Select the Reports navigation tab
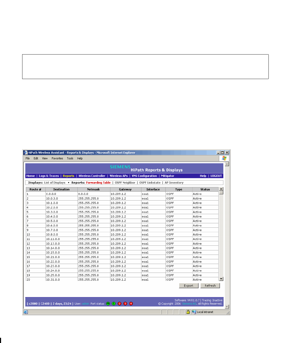Viewport: 281px width, 343px height. tap(68, 176)
